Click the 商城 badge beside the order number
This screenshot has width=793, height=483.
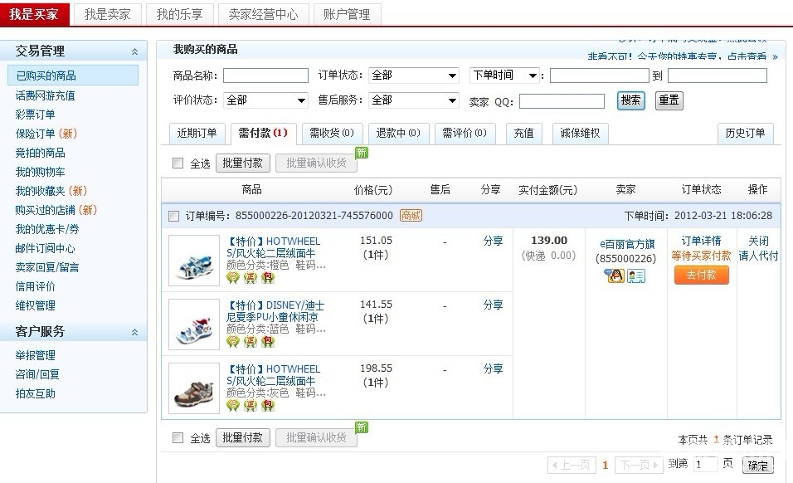(x=411, y=216)
